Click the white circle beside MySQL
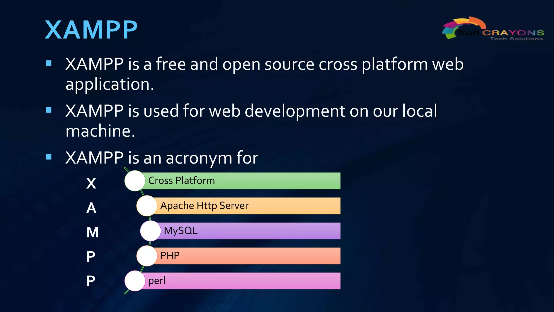The image size is (554, 312). coord(151,231)
